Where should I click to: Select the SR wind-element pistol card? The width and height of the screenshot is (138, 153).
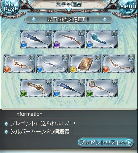[x=36, y=88]
